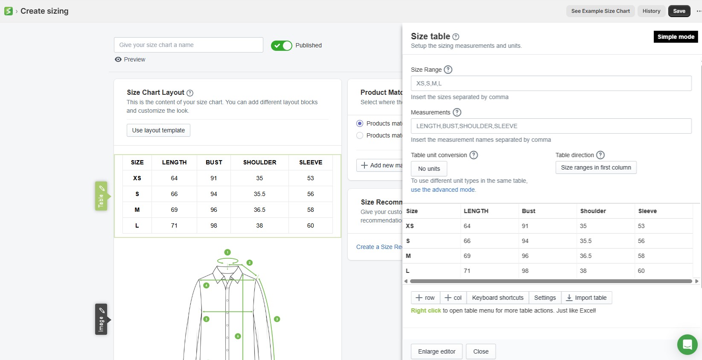Click the green app logo icon
Viewport: 702px width, 360px height.
[x=8, y=11]
